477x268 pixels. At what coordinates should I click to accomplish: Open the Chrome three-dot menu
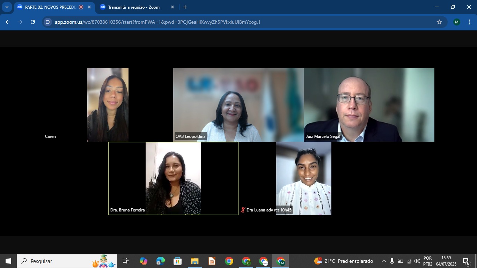[x=469, y=22]
